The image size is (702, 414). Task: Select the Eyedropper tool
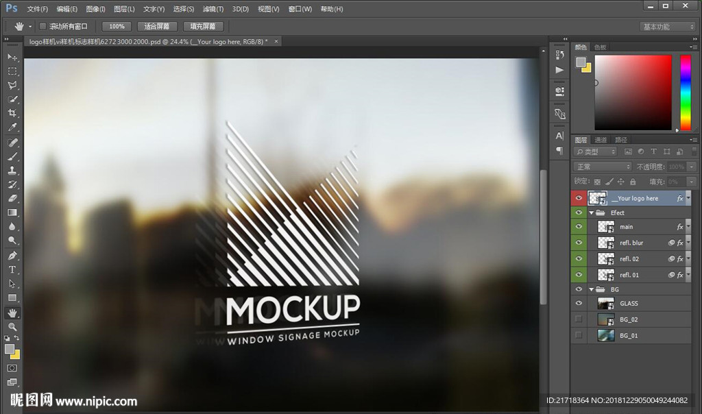click(12, 127)
